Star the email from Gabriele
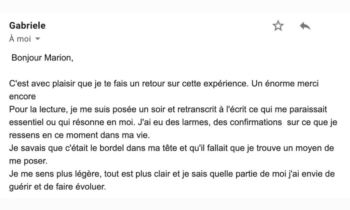The image size is (350, 210). pyautogui.click(x=278, y=26)
